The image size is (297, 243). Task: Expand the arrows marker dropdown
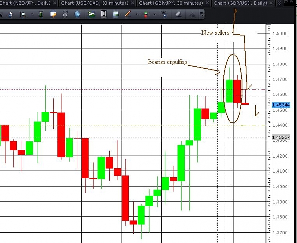[x=154, y=14]
